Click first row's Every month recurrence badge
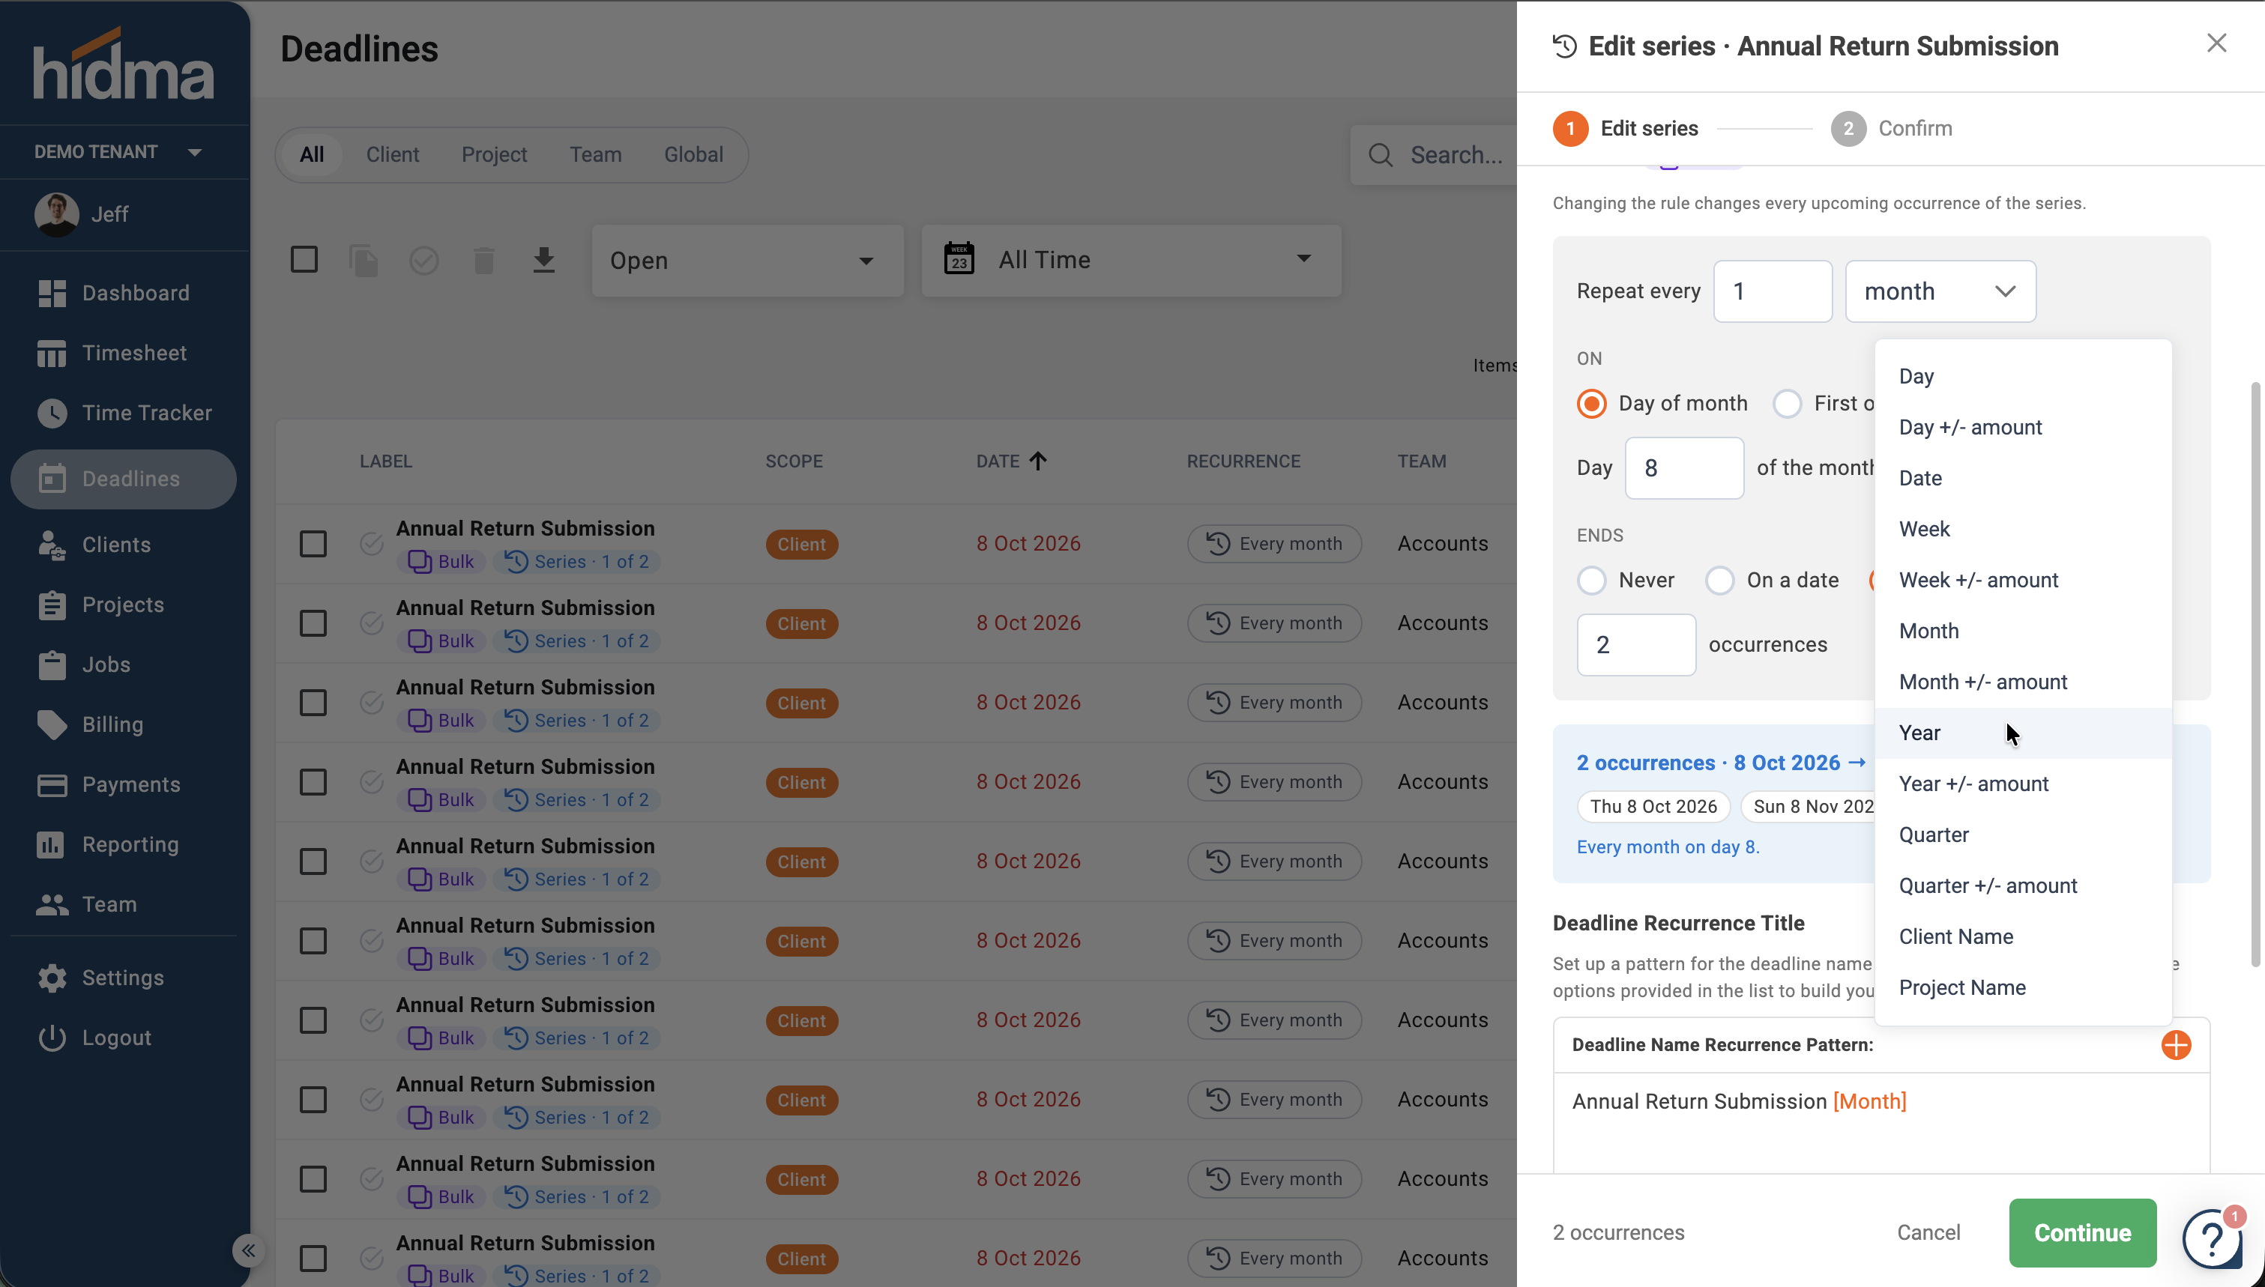 coord(1274,544)
